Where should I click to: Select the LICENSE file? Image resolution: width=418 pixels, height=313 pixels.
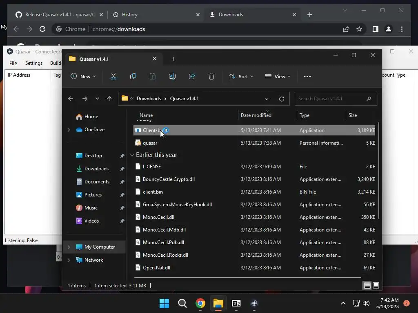(254, 167)
